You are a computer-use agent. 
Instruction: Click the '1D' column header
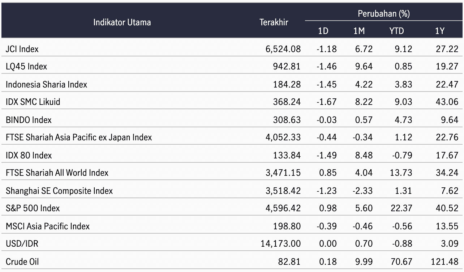click(x=323, y=31)
